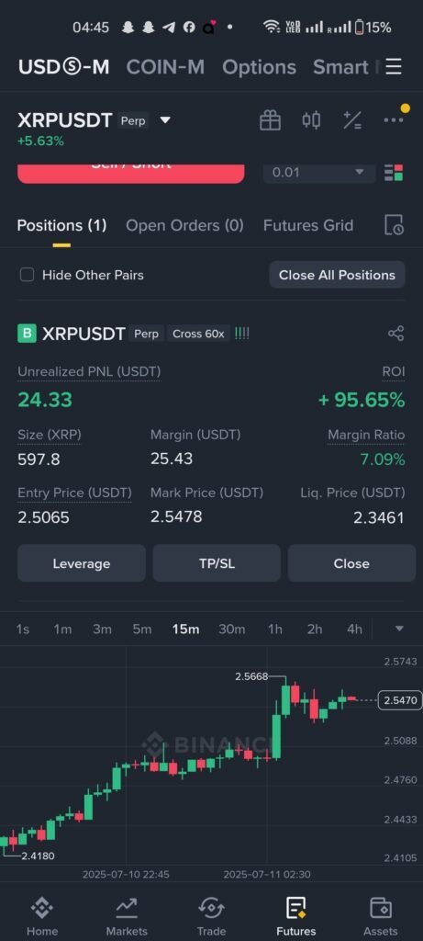The height and width of the screenshot is (941, 423).
Task: Open the three-dot more options icon
Action: click(394, 120)
